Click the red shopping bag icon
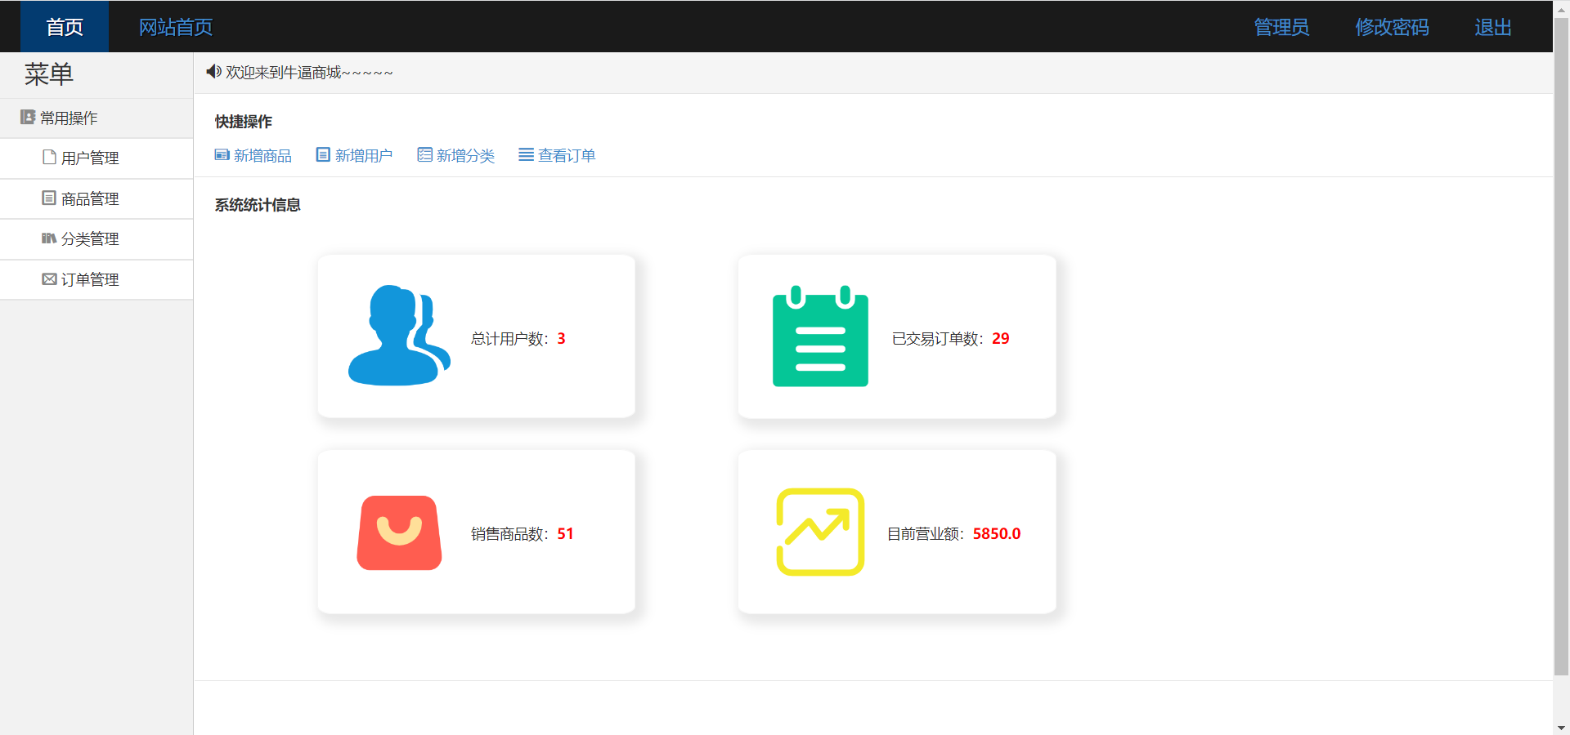Screen dimensions: 1570x735 398,532
